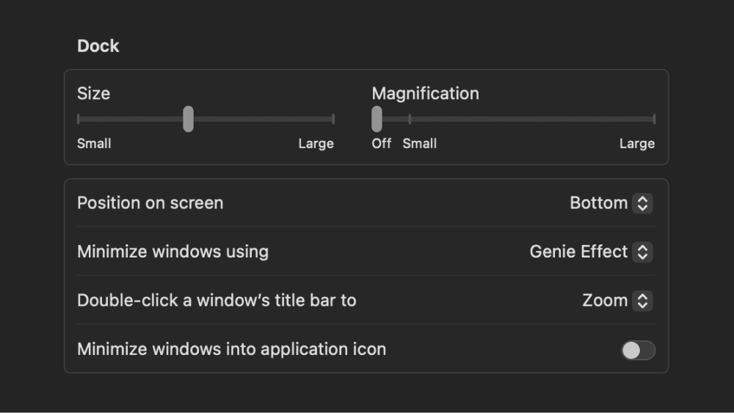
Task: Click the Size slider handle
Action: [188, 119]
